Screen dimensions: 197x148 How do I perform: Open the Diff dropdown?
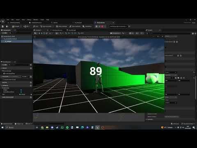tap(27, 26)
